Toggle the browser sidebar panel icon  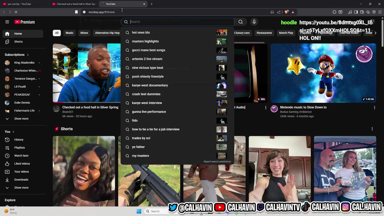pyautogui.click(x=356, y=12)
